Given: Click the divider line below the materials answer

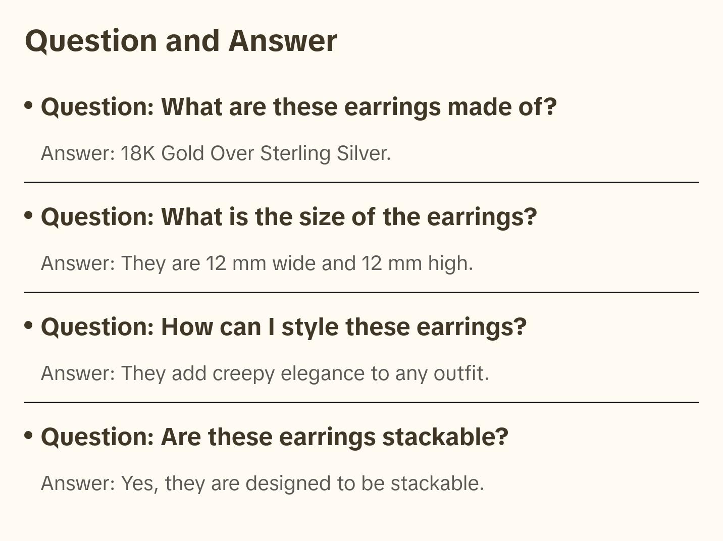Looking at the screenshot, I should point(362,182).
